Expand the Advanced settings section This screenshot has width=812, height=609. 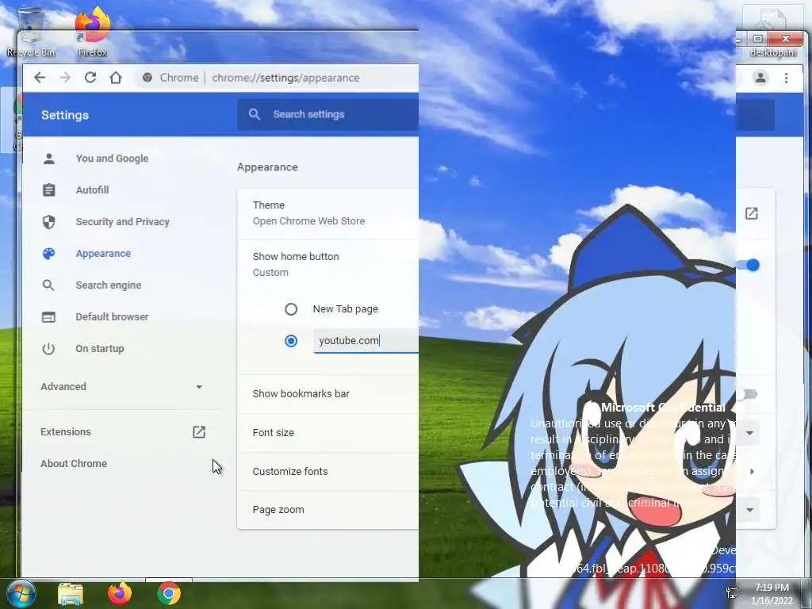(x=121, y=387)
